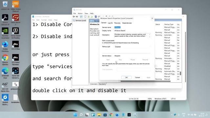Image resolution: width=210 pixels, height=118 pixels.
Task: Select the General tab
Action: coord(104,23)
